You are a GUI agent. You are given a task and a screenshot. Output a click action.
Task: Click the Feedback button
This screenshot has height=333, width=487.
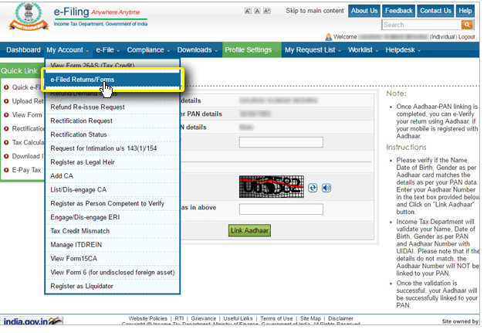[398, 11]
